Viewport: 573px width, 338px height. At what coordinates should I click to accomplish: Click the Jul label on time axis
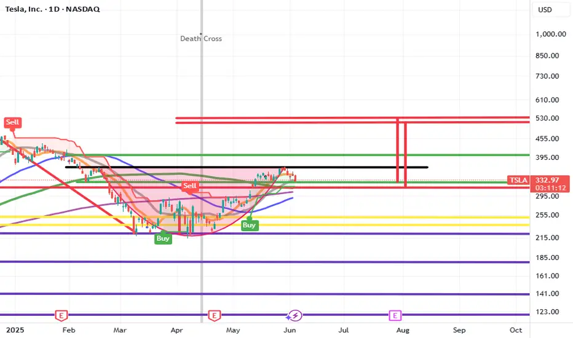[344, 331]
